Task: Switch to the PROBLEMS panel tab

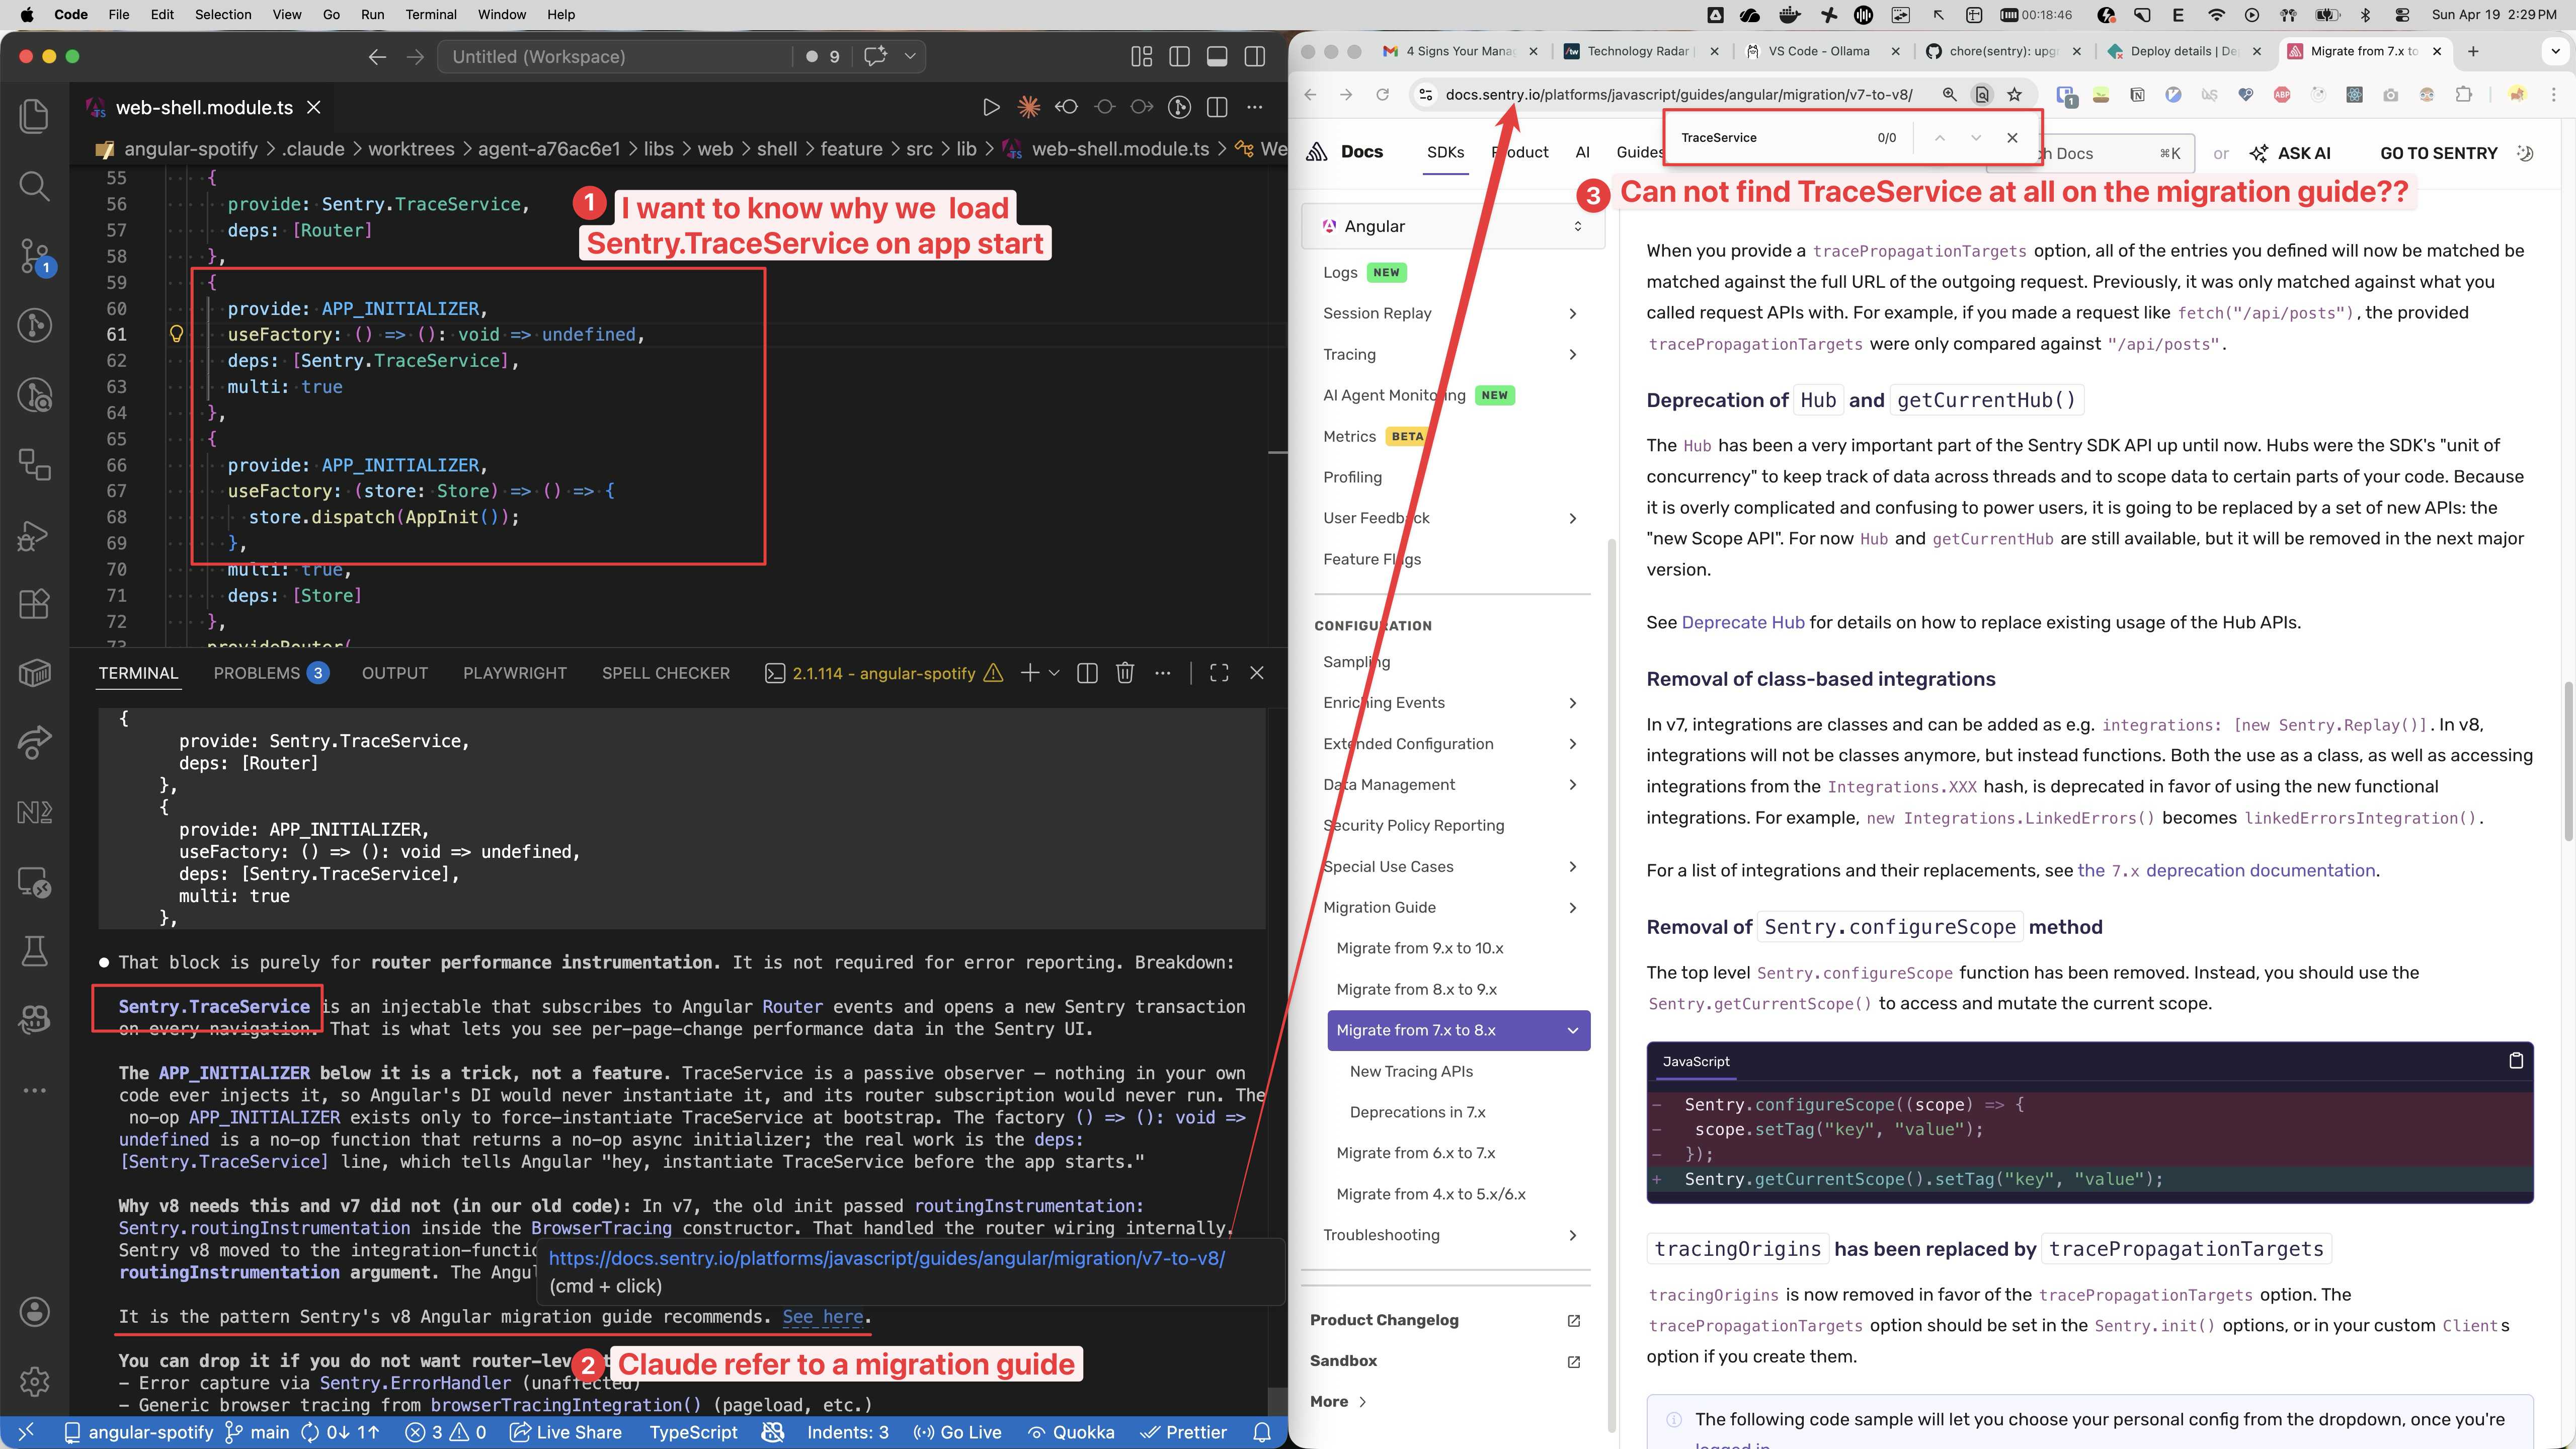Action: (x=257, y=673)
